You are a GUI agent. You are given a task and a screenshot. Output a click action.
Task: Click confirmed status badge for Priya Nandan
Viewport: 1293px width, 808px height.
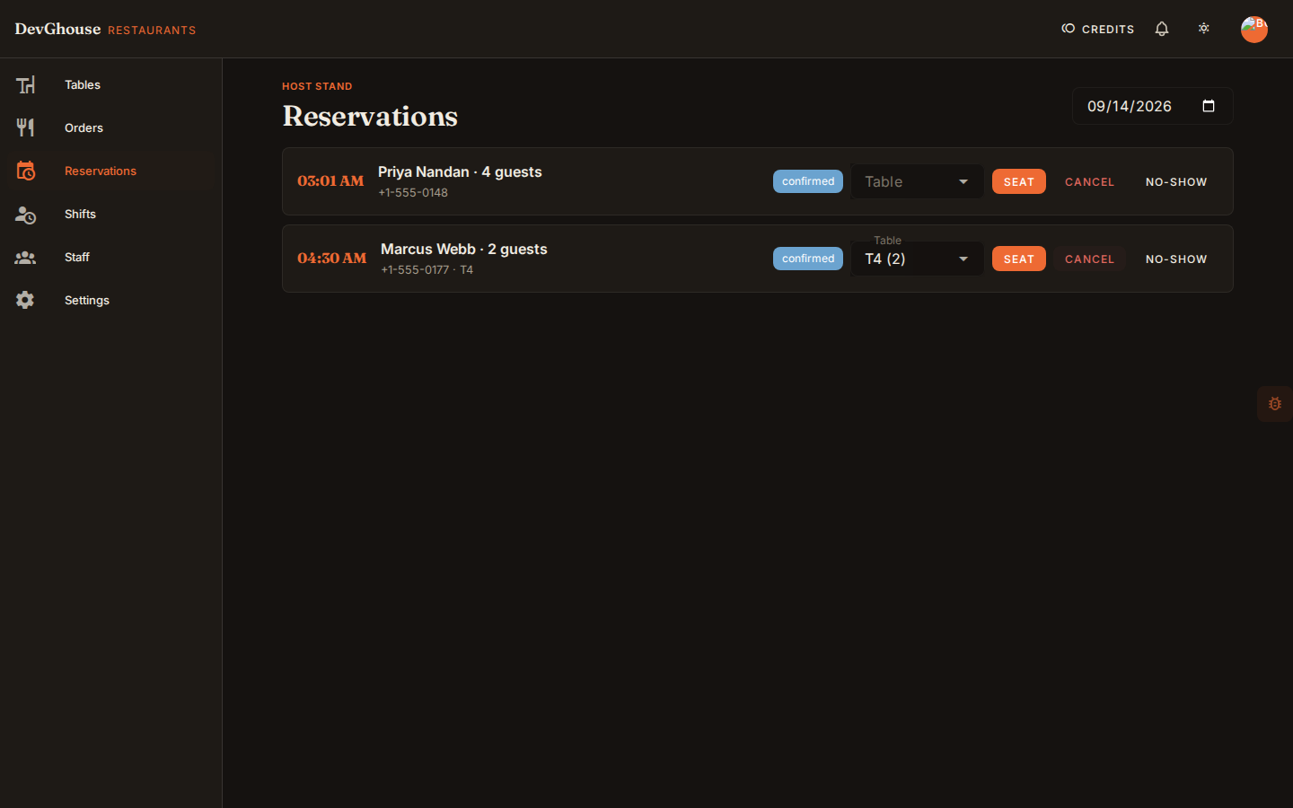point(808,181)
